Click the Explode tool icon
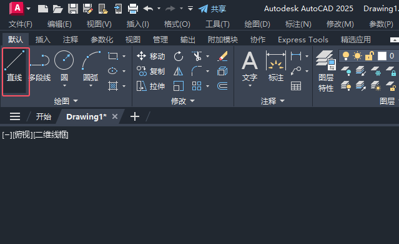The image size is (399, 244). point(222,72)
